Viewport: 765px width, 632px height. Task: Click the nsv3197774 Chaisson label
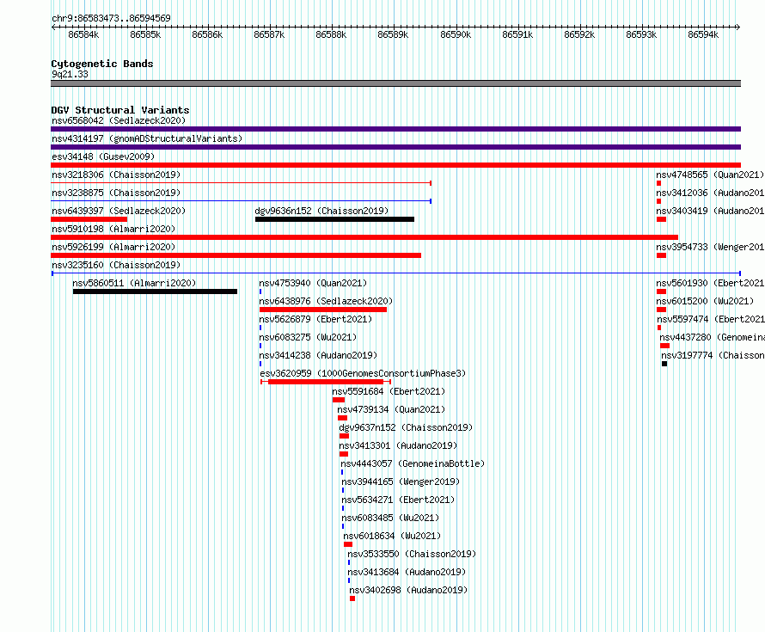(x=713, y=355)
